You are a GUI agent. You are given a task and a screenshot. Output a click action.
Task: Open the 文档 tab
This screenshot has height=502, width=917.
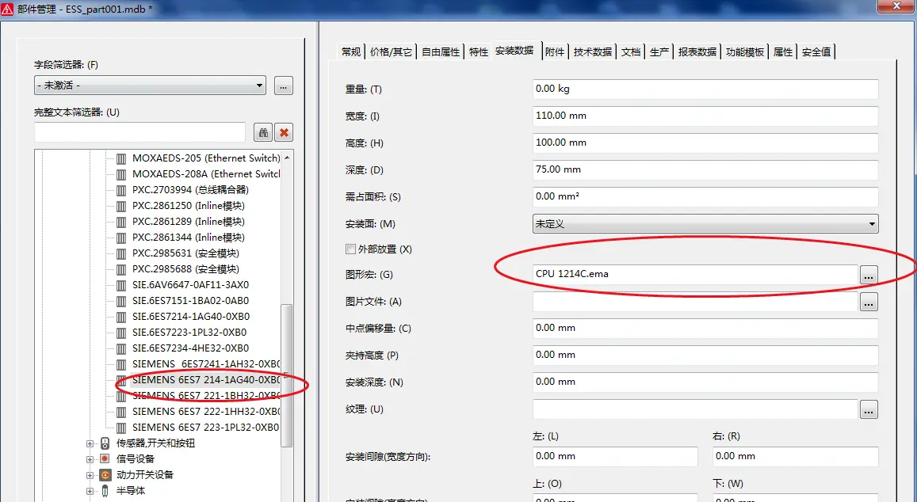pos(631,52)
